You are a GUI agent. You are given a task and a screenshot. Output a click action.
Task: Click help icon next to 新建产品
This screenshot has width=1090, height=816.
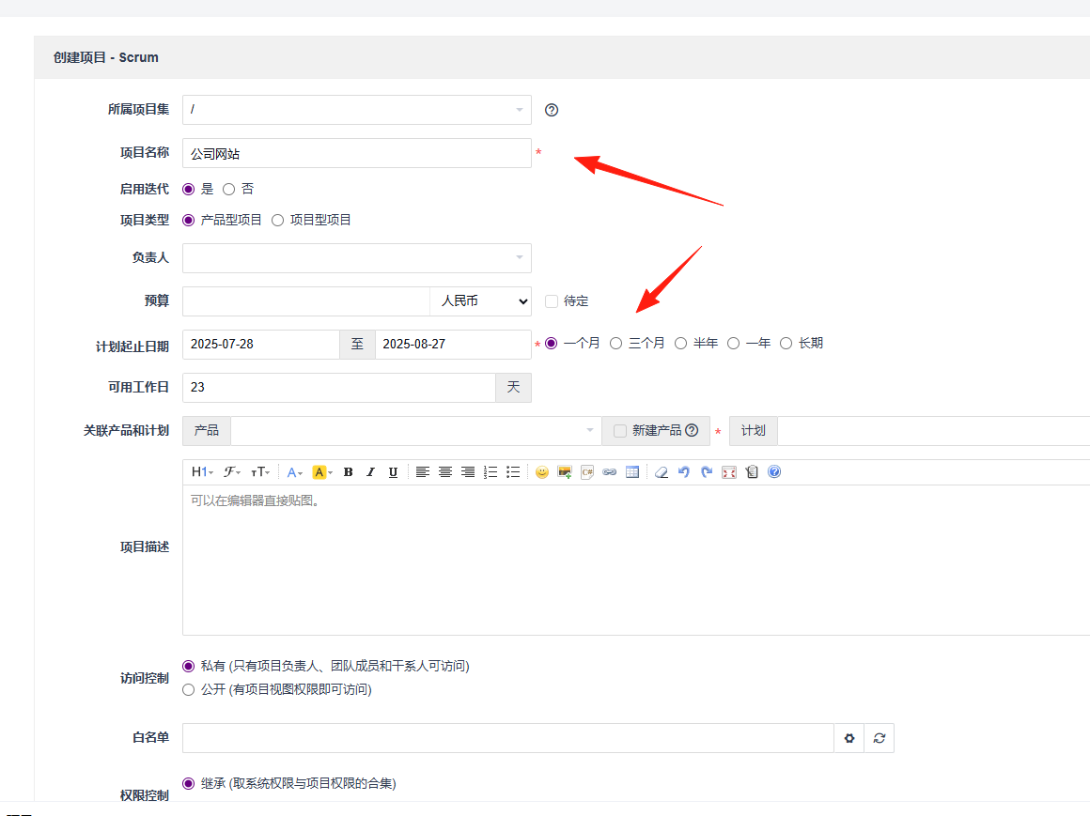click(x=692, y=431)
